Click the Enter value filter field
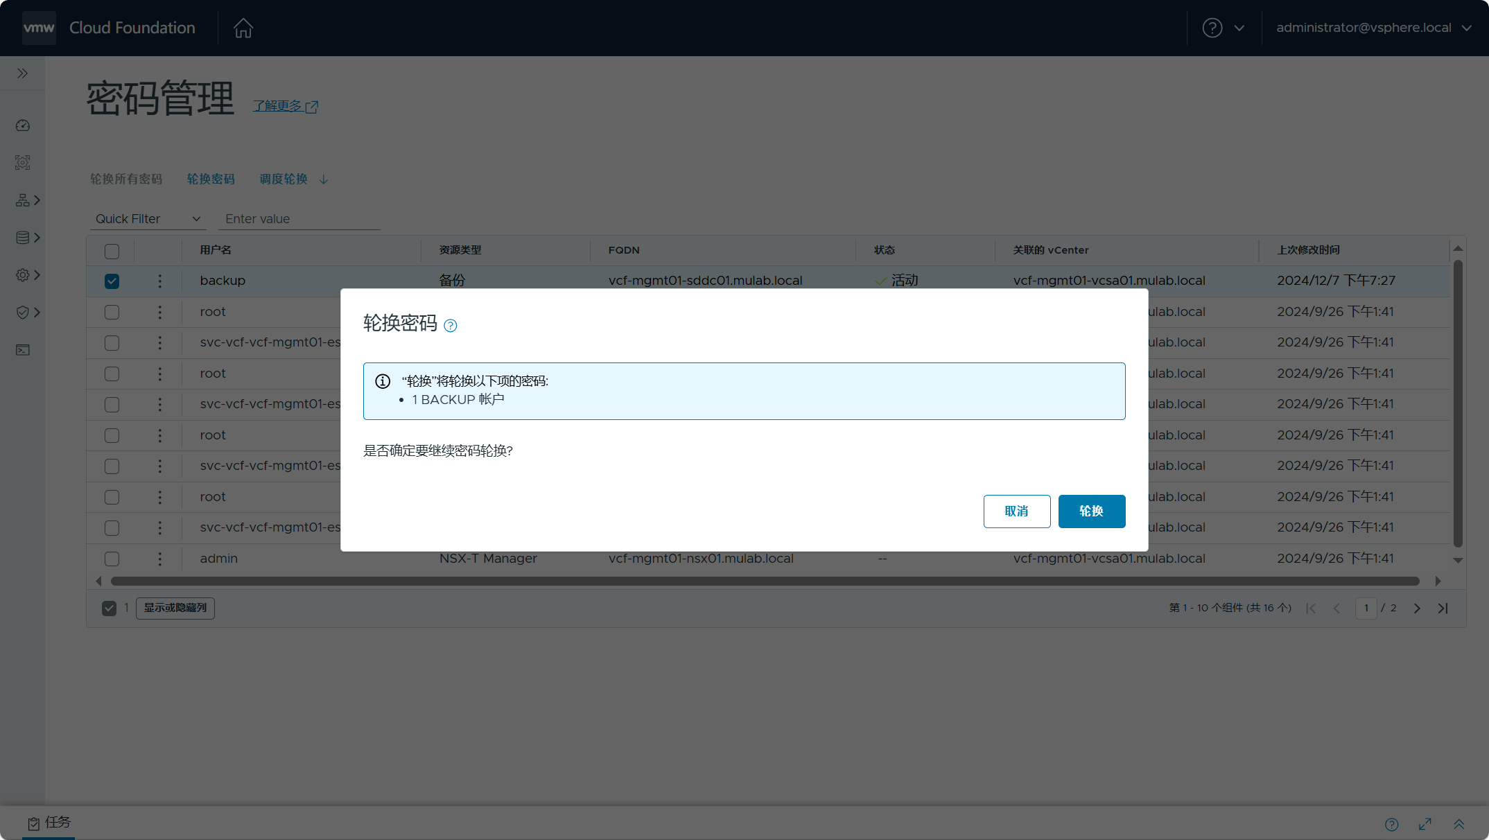The width and height of the screenshot is (1489, 840). pyautogui.click(x=299, y=219)
